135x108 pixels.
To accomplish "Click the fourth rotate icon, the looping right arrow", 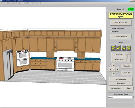I will (128, 48).
